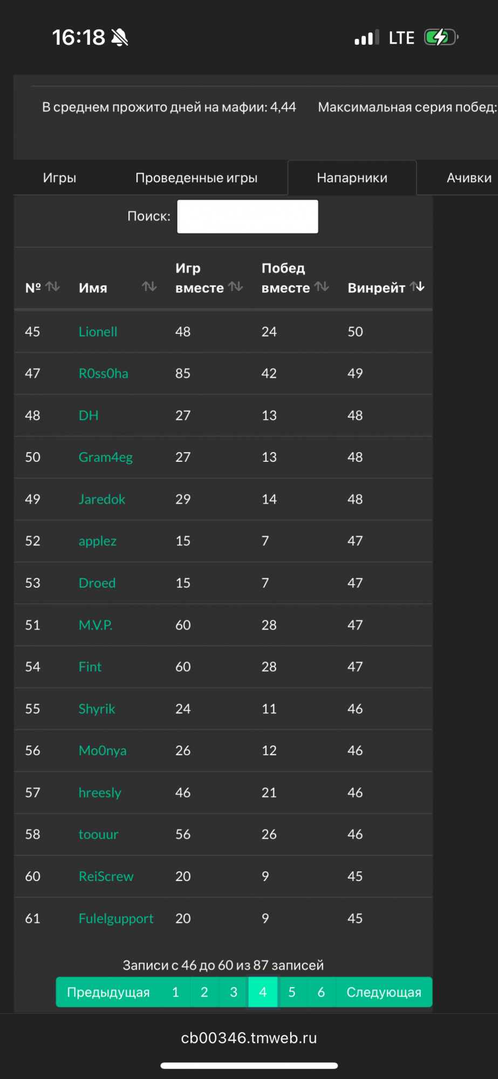The width and height of the screenshot is (498, 1079).
Task: Go to Предыдущая page
Action: 108,992
